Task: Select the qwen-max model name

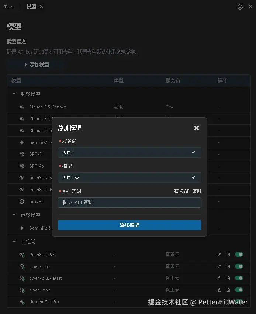Action: [39, 290]
